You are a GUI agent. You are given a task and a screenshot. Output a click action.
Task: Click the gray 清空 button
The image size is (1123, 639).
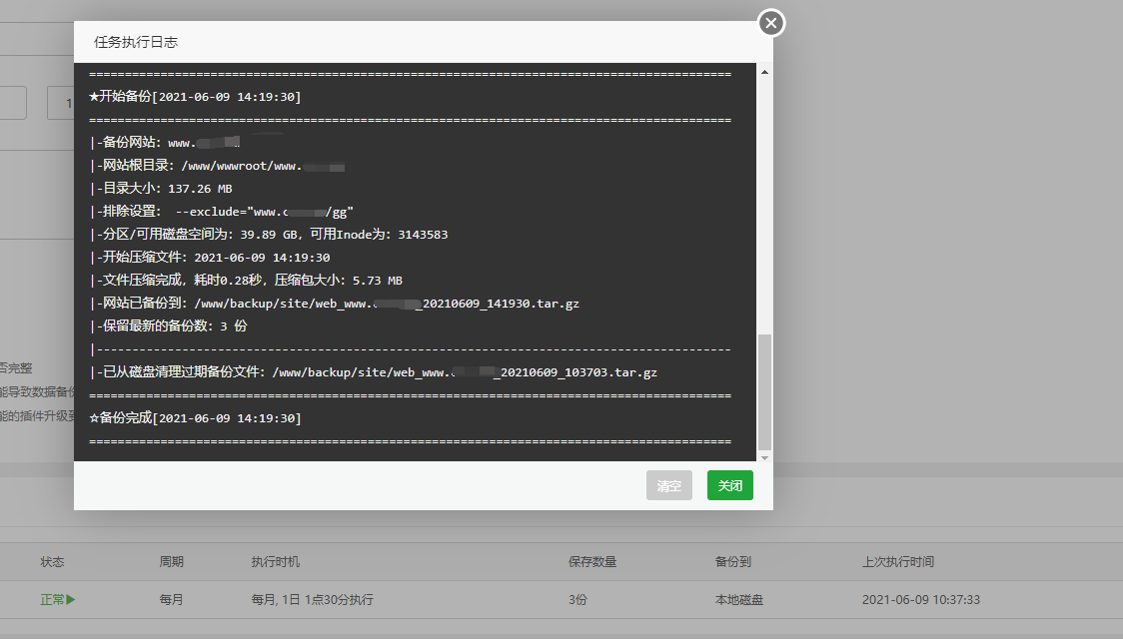669,485
